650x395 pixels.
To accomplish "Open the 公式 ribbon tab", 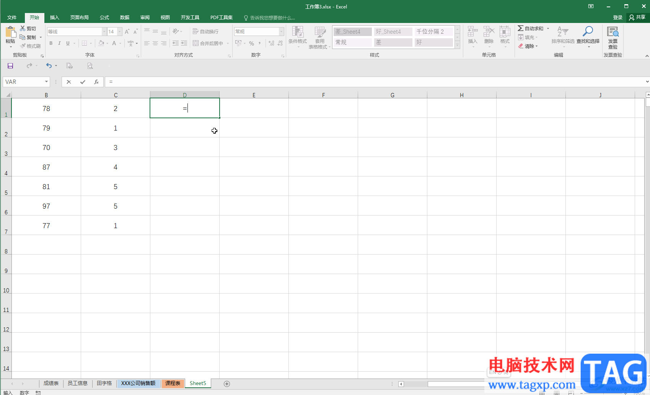I will [104, 18].
